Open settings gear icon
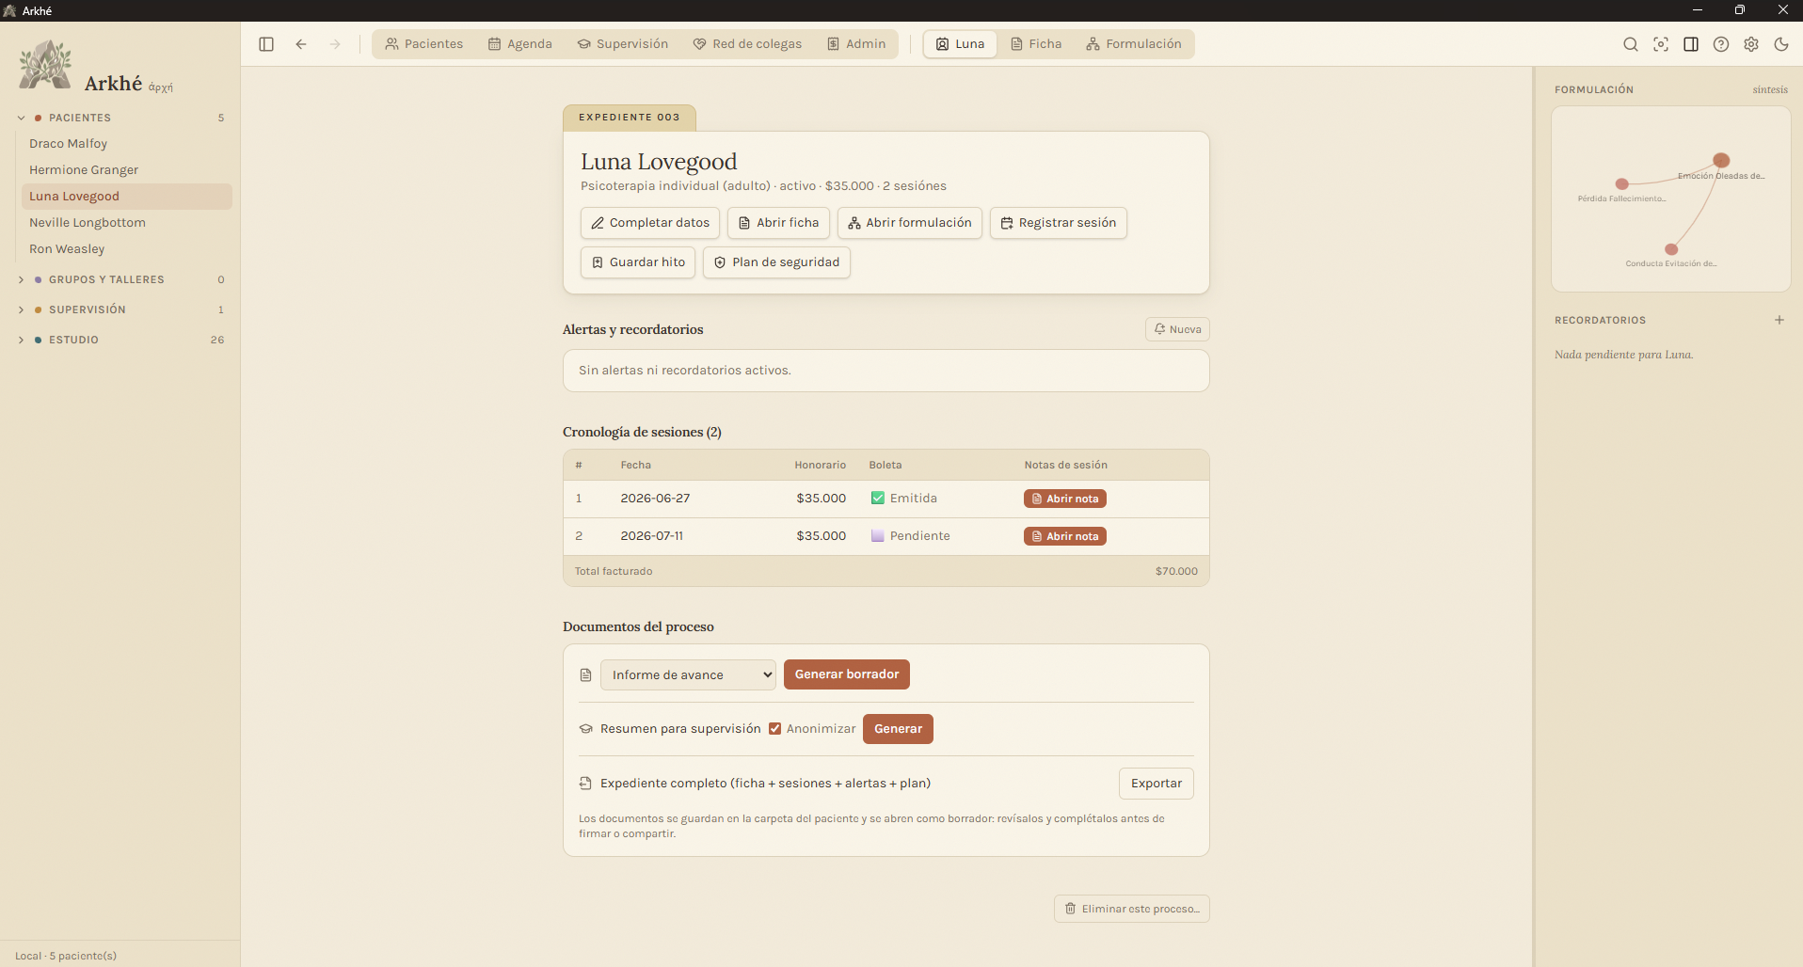The height and width of the screenshot is (967, 1803). tap(1751, 44)
